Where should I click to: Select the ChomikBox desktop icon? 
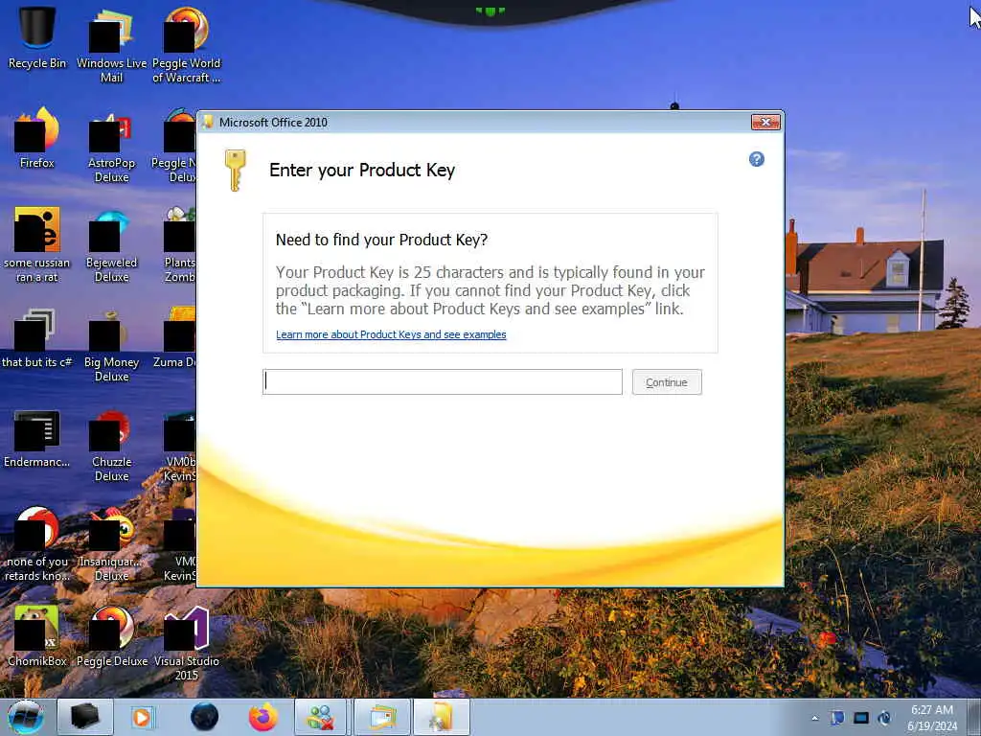coord(37,635)
